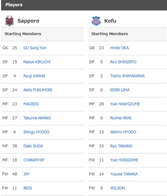
Task: Click the Kofu team crest logo
Action: pos(96,21)
